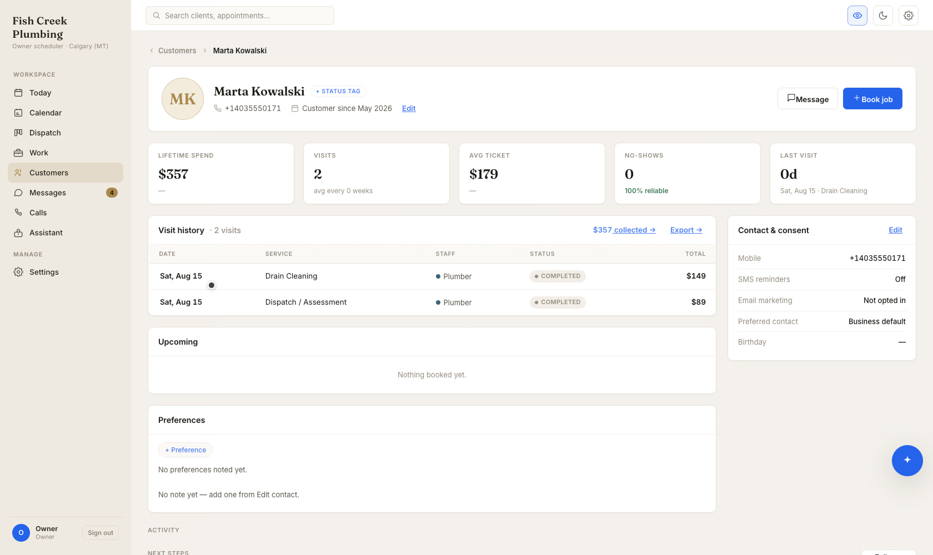
Task: Export the visit history
Action: click(x=686, y=230)
